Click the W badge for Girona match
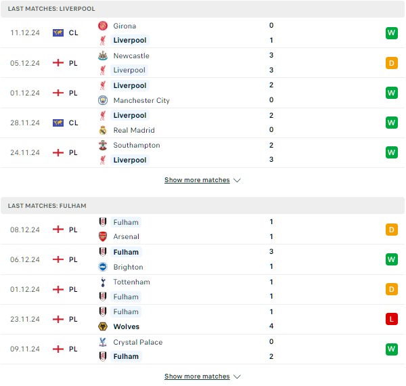 (392, 33)
